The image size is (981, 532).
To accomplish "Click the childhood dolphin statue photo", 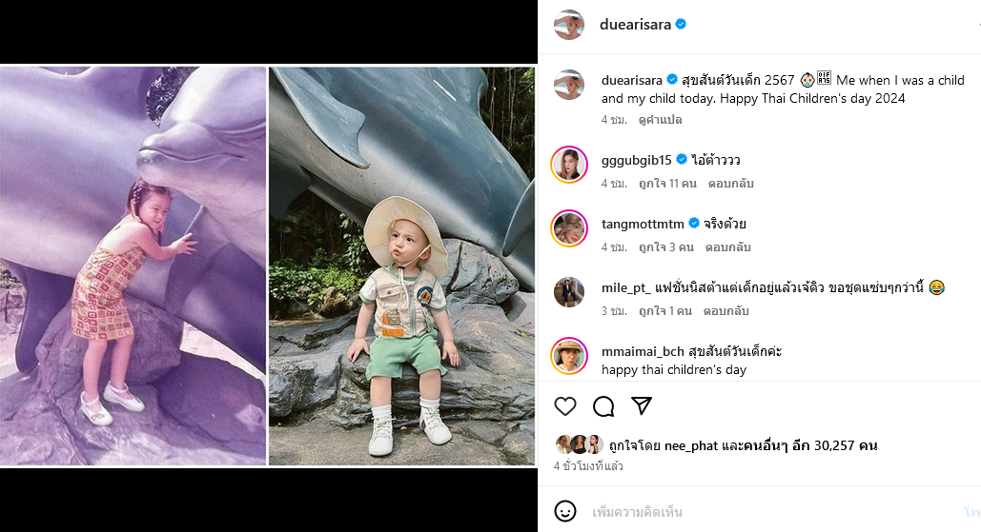I will pyautogui.click(x=133, y=265).
